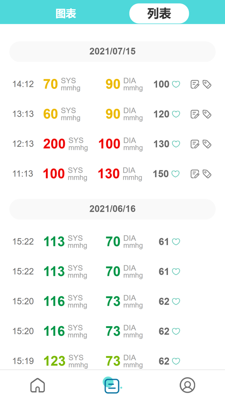Click heart icon beside pulse 150
Image resolution: width=225 pixels, height=400 pixels.
coord(175,173)
